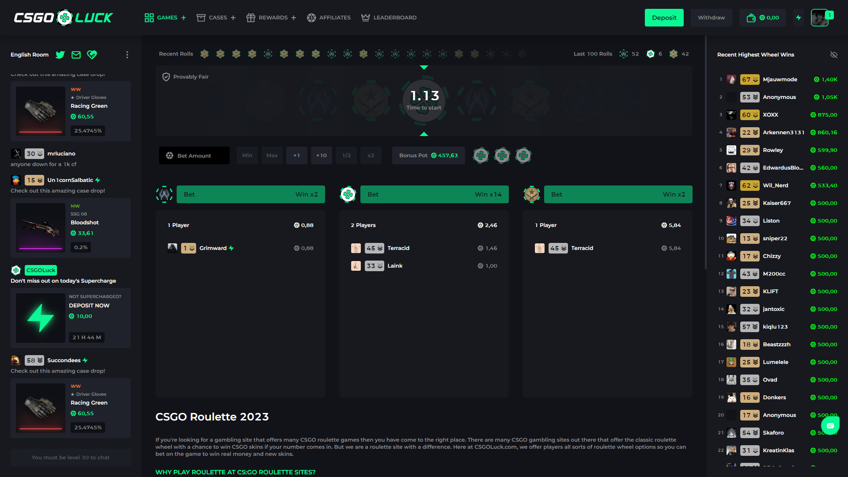The width and height of the screenshot is (848, 477).
Task: Open the chat options three-dot menu
Action: coord(127,55)
